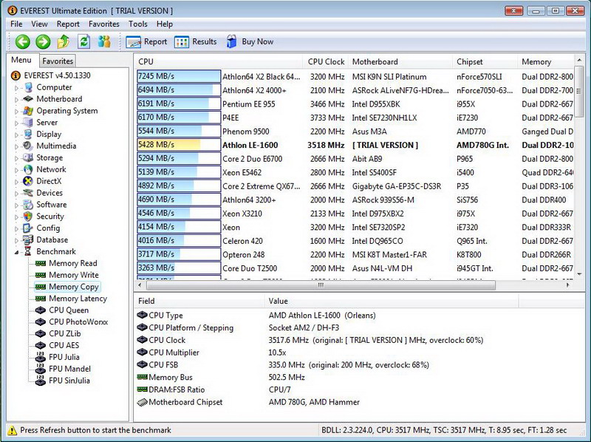This screenshot has height=442, width=591.
Task: Open the Help menu
Action: tap(164, 24)
